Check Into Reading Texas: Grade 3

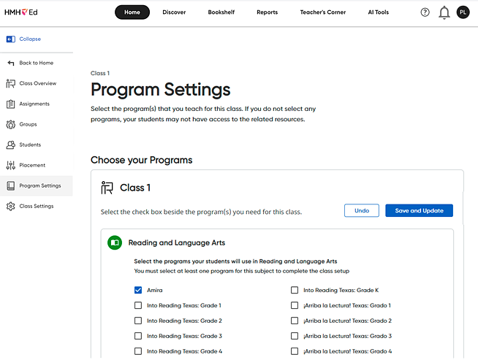click(138, 336)
